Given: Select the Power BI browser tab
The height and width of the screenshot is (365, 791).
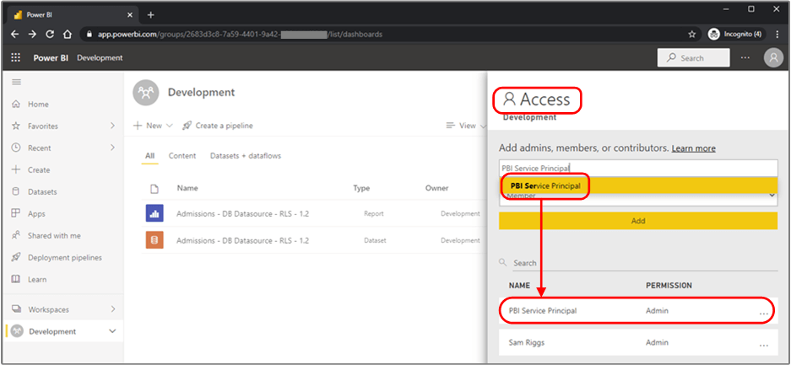Looking at the screenshot, I should click(73, 14).
